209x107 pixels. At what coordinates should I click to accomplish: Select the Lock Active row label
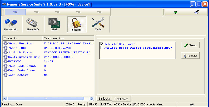click(18, 75)
